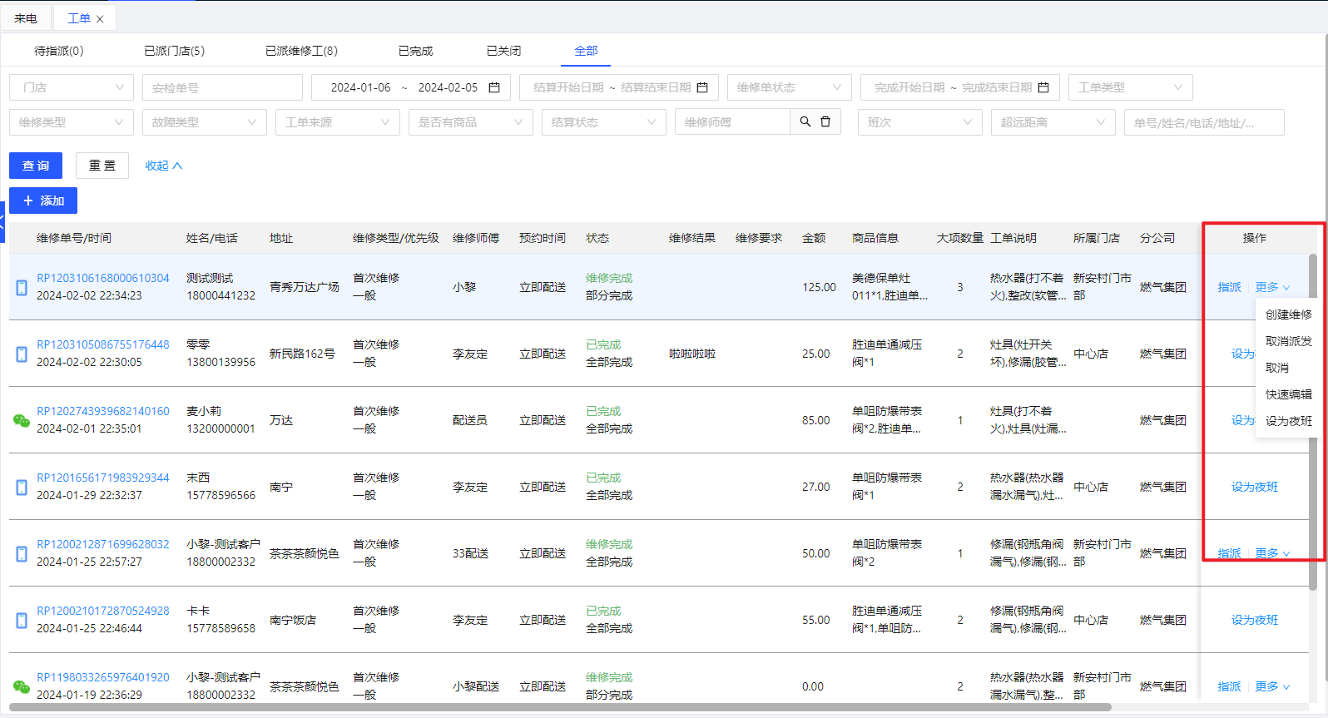The width and height of the screenshot is (1328, 718).
Task: Click the phone icon for order RP1201656171983929344
Action: pyautogui.click(x=22, y=487)
